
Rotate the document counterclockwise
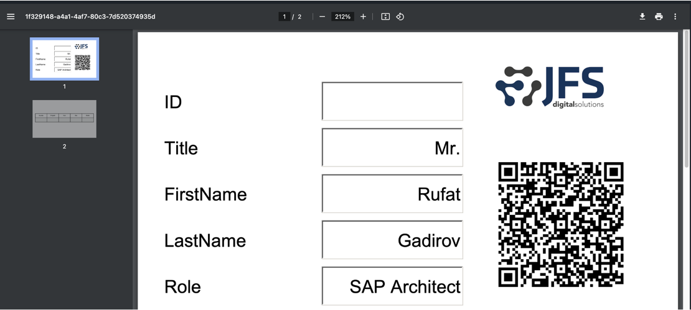(x=400, y=17)
